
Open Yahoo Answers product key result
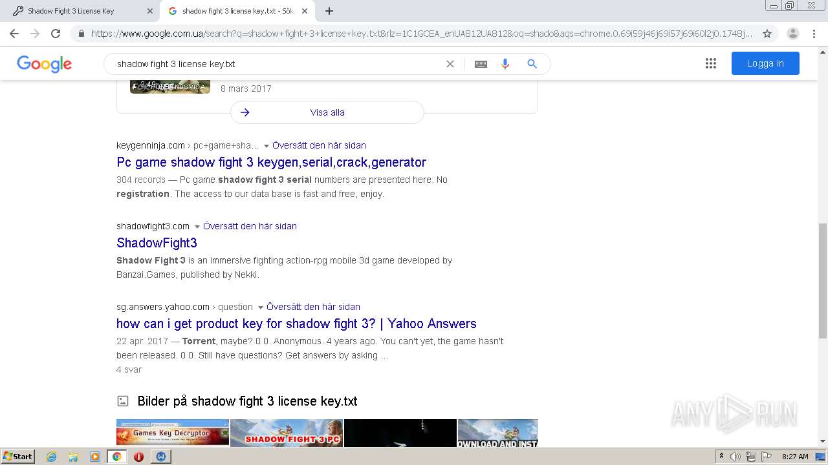point(296,324)
